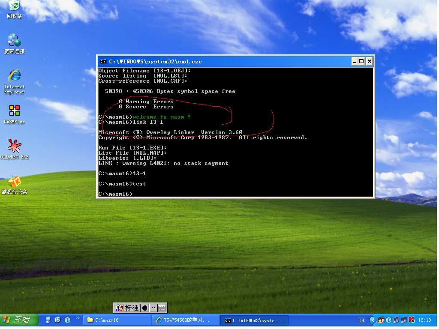This screenshot has height=329, width=439.
Task: Click the cartoon face tray icon
Action: click(381, 320)
